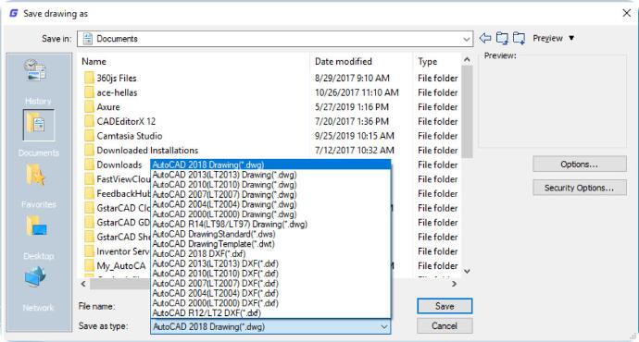
Task: Click the up one level folder icon
Action: (x=502, y=38)
